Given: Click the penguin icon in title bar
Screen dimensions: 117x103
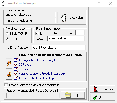Looking at the screenshot, I should (3, 3).
